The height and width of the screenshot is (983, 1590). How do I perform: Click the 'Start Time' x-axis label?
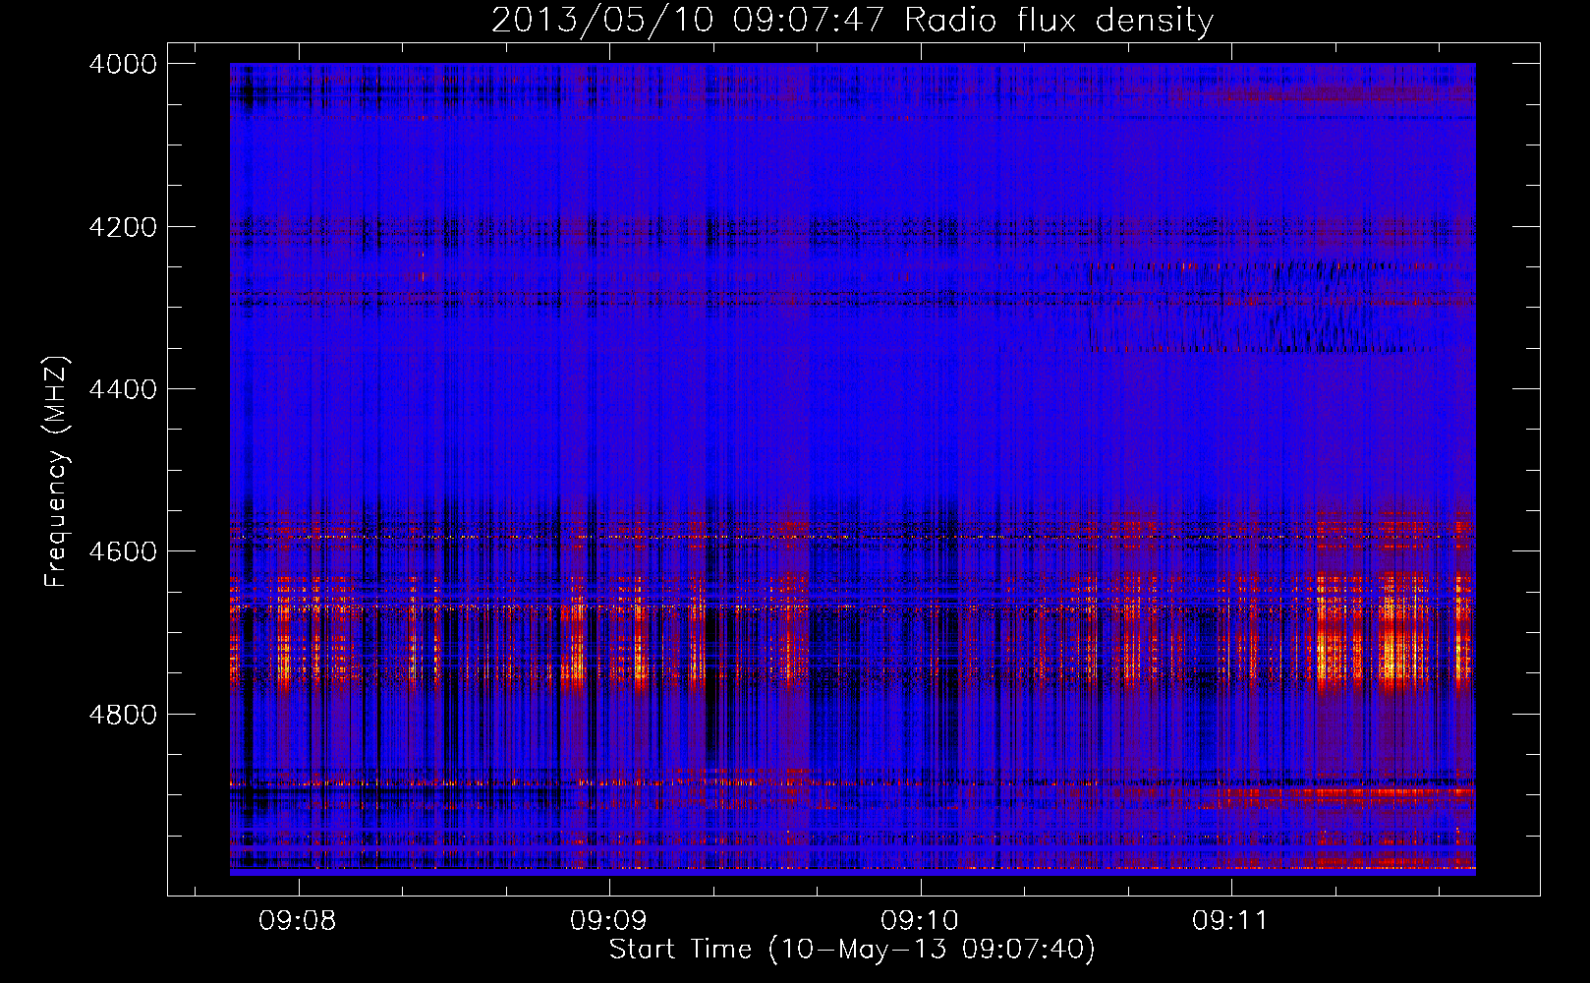(852, 950)
